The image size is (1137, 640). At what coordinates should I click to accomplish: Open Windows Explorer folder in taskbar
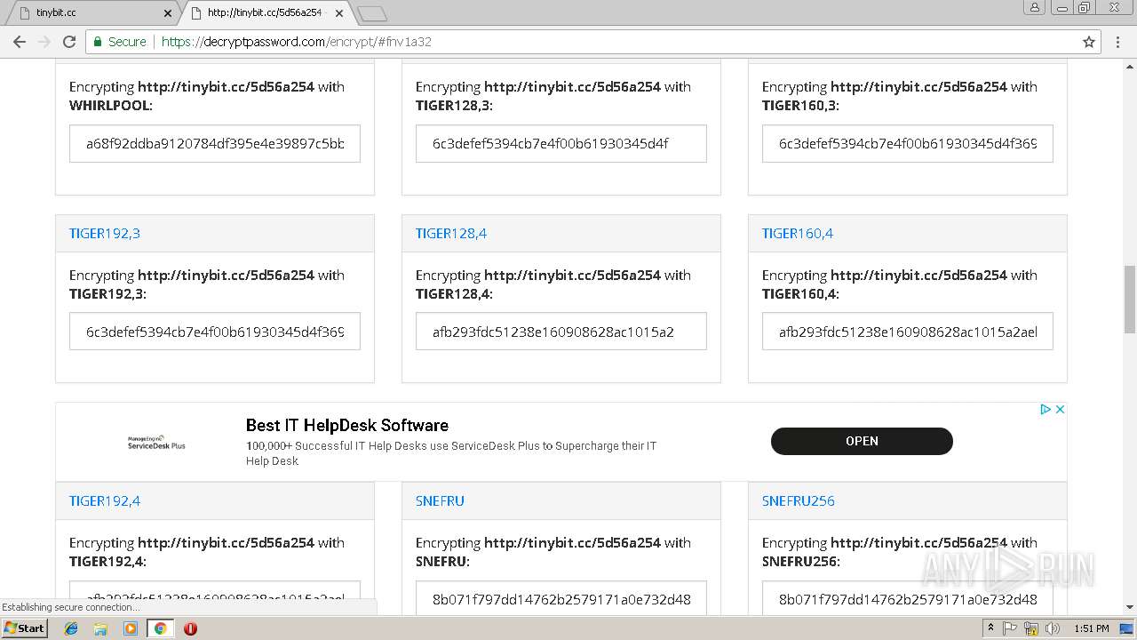(100, 628)
